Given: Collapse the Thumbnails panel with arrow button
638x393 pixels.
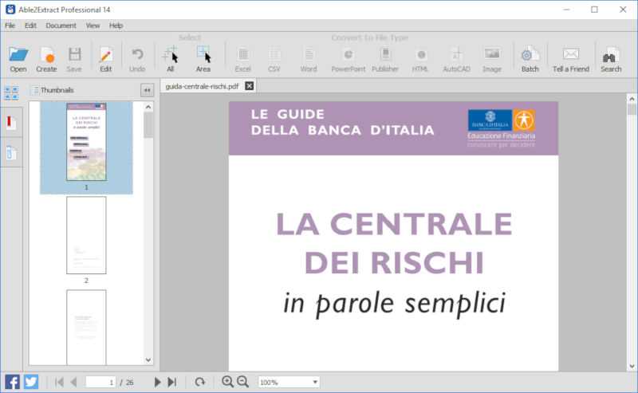Looking at the screenshot, I should tap(147, 90).
